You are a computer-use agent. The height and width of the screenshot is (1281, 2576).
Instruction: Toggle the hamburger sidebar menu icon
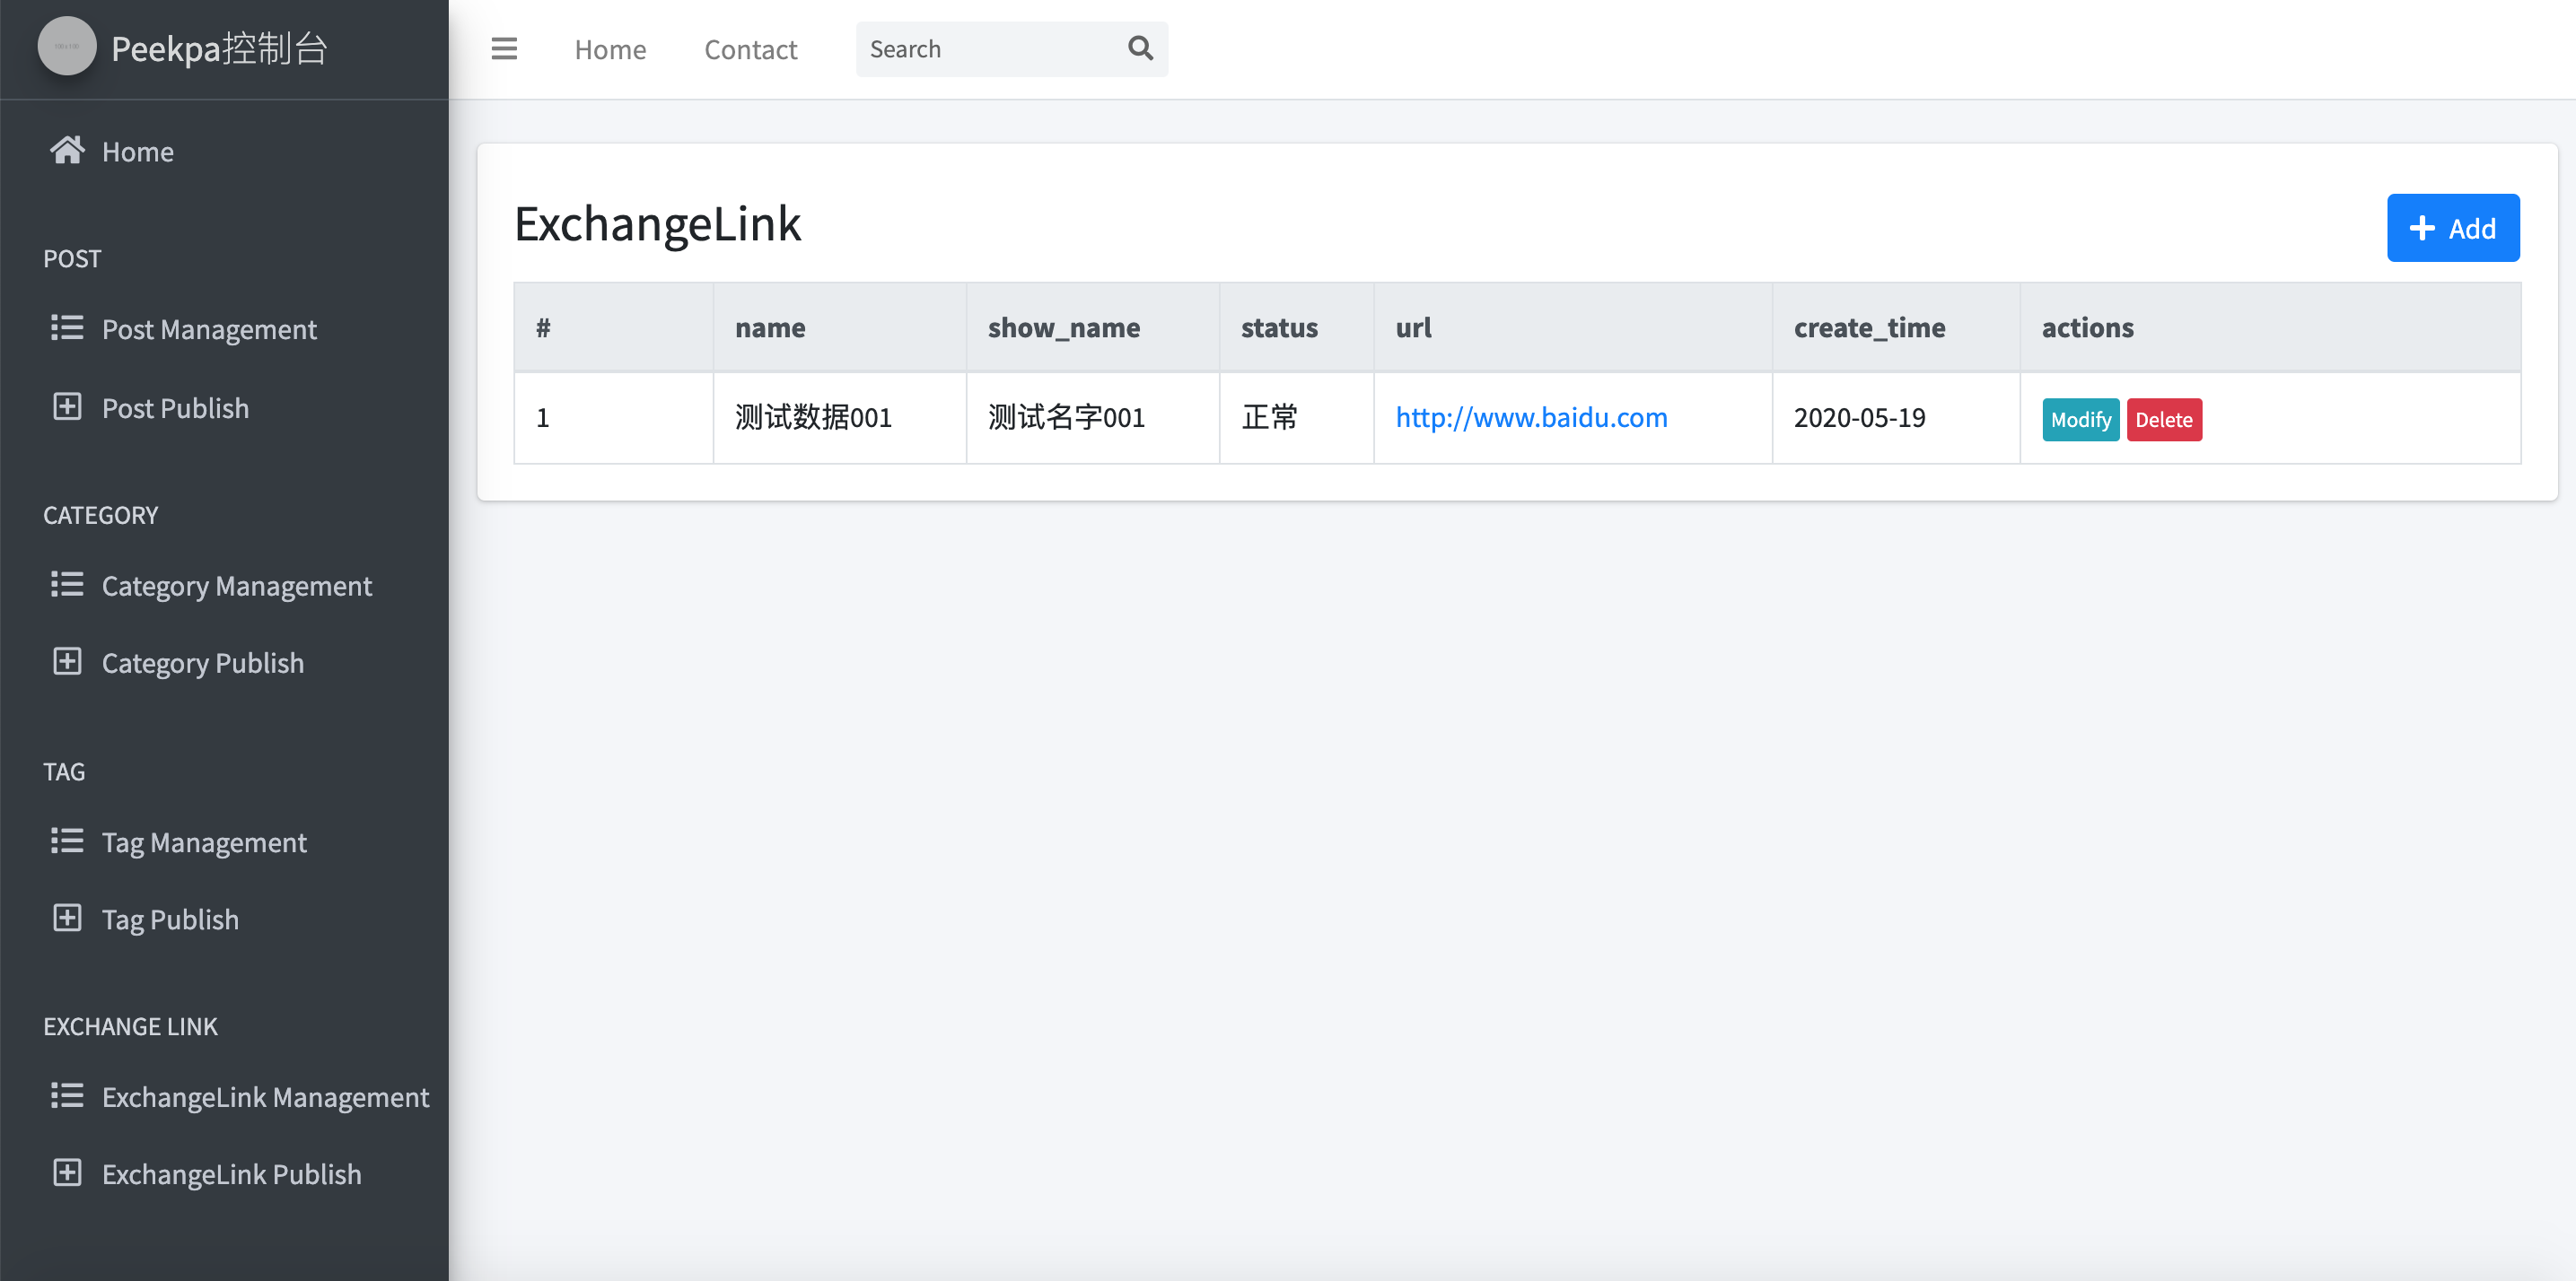click(504, 49)
